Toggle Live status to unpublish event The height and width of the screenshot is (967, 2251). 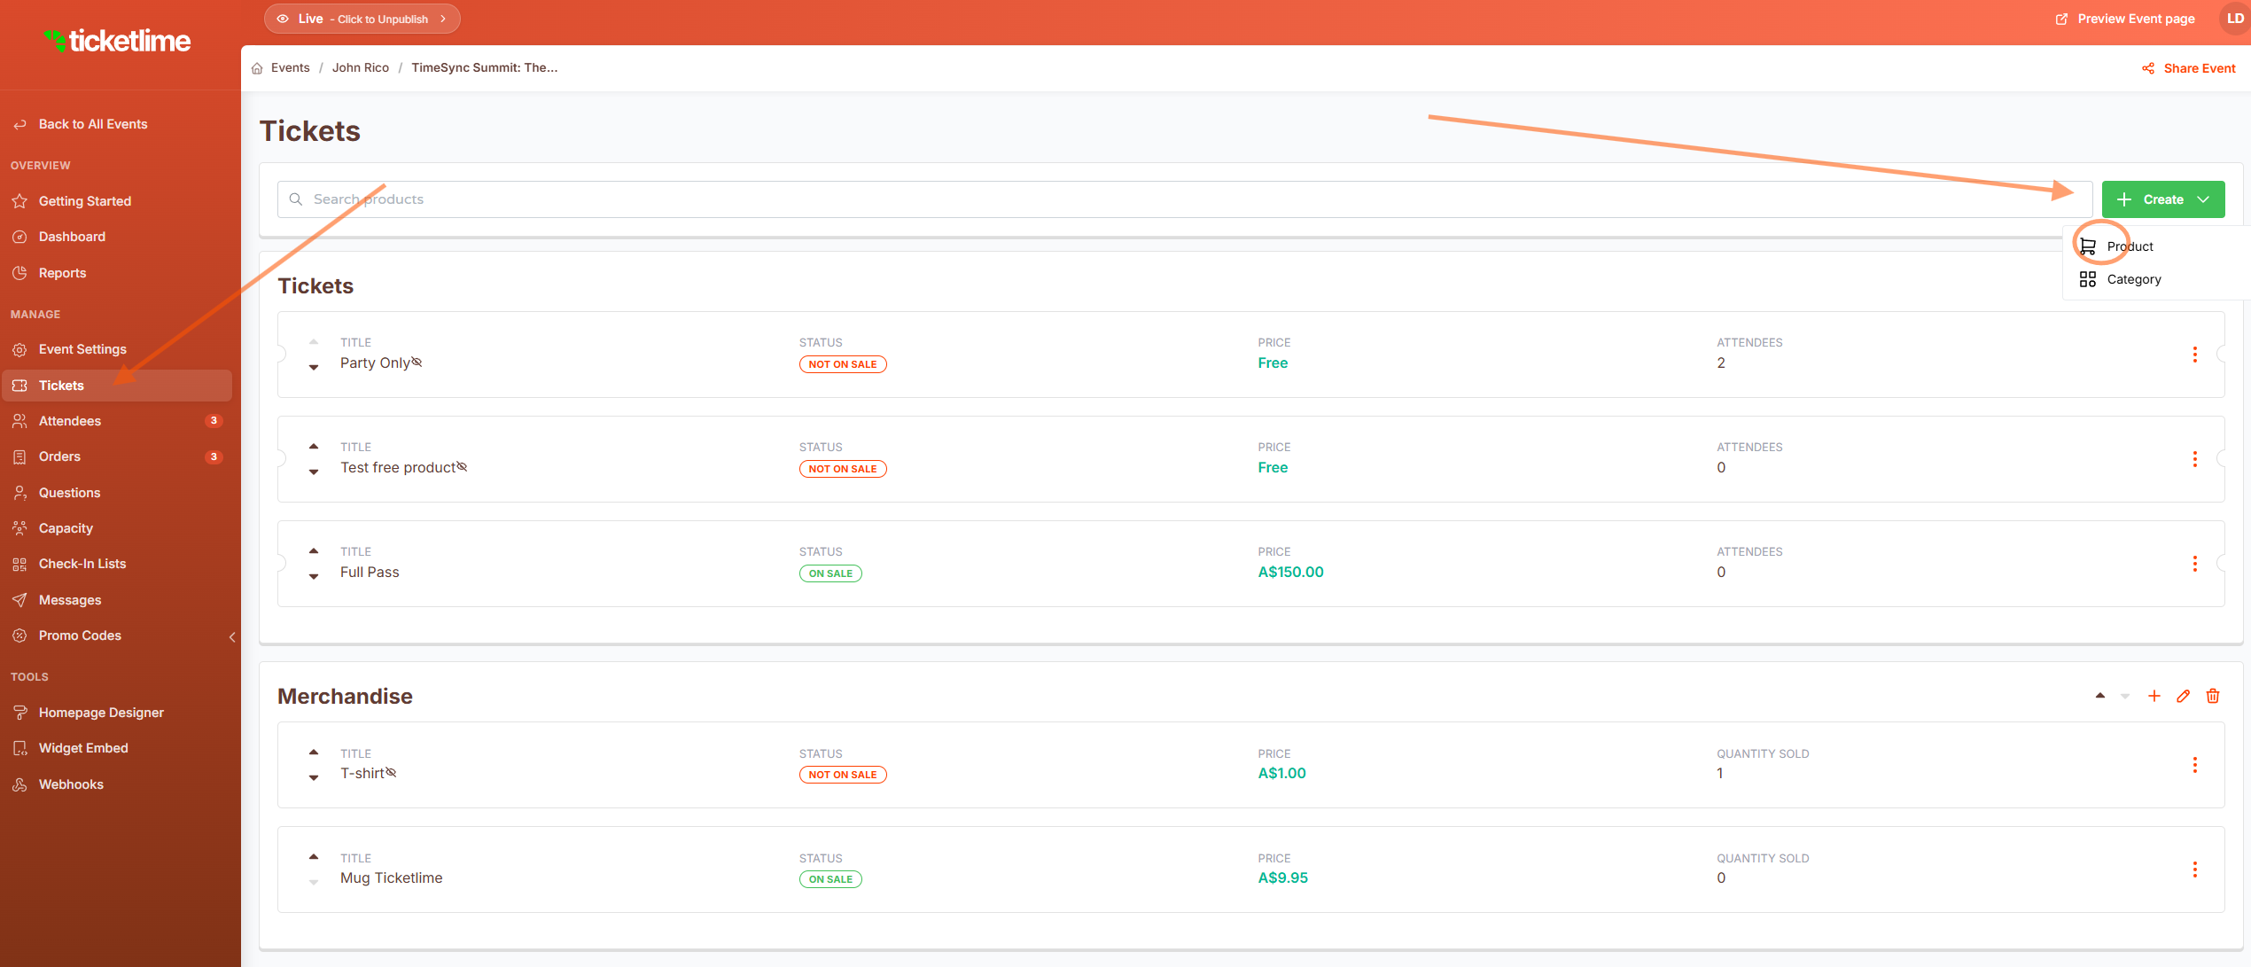362,19
